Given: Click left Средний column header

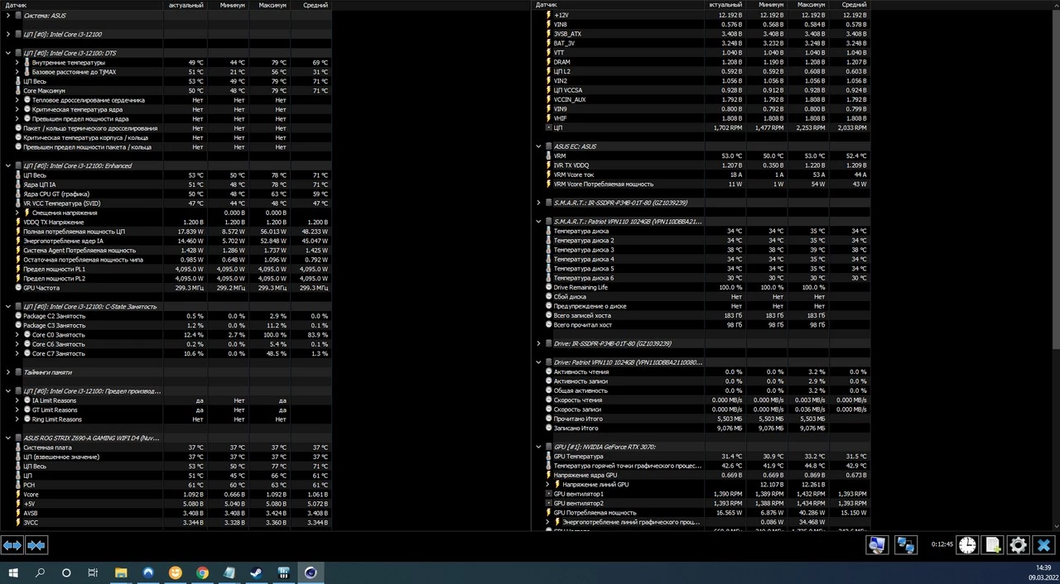Looking at the screenshot, I should tap(311, 5).
